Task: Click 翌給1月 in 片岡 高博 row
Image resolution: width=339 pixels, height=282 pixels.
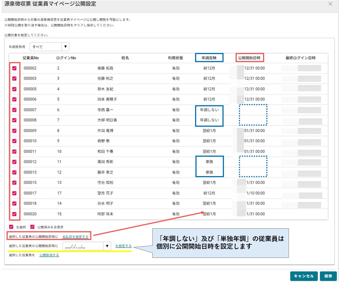Action: pyautogui.click(x=209, y=131)
